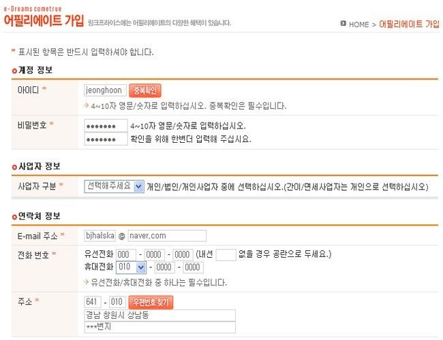Click the email ID field bjhalska
This screenshot has width=443, height=340.
point(100,236)
